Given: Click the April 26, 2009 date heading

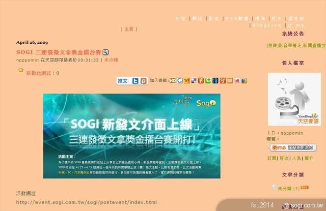Looking at the screenshot, I should tap(32, 43).
